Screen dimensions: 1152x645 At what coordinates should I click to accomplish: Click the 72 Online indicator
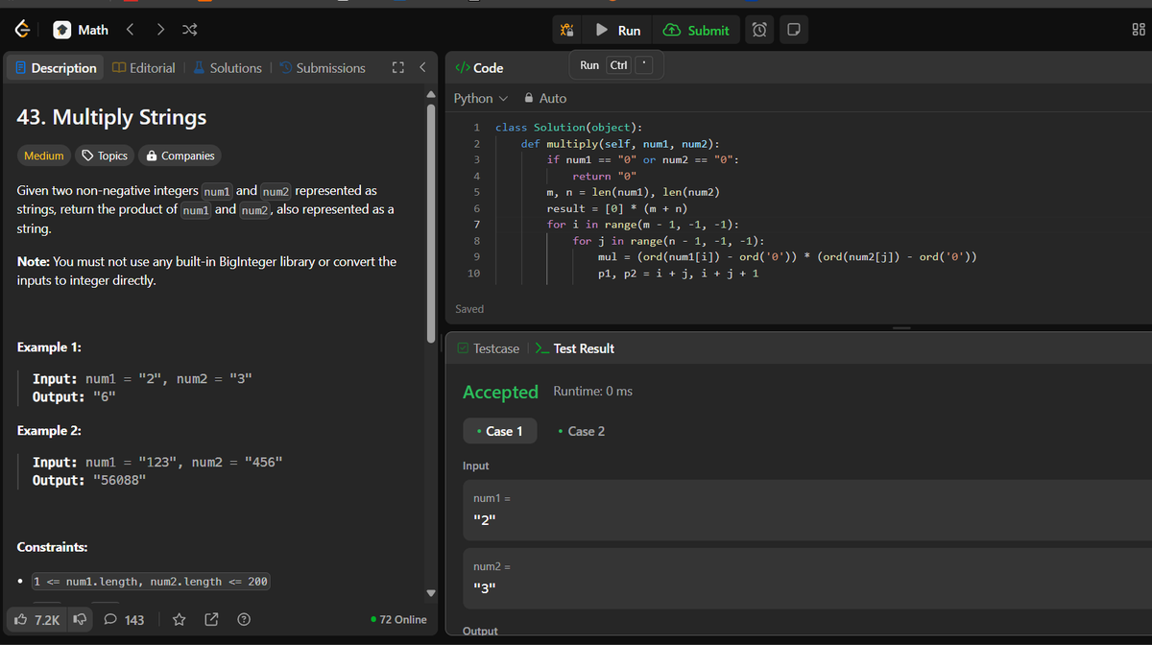[398, 620]
